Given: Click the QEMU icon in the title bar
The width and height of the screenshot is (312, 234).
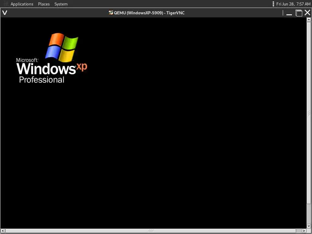Looking at the screenshot, I should (x=111, y=13).
